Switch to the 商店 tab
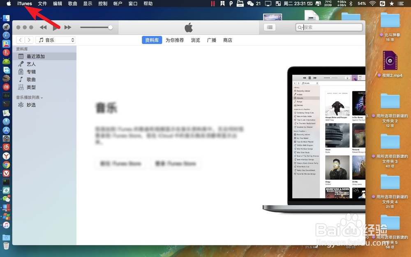The width and height of the screenshot is (411, 257). tap(228, 40)
